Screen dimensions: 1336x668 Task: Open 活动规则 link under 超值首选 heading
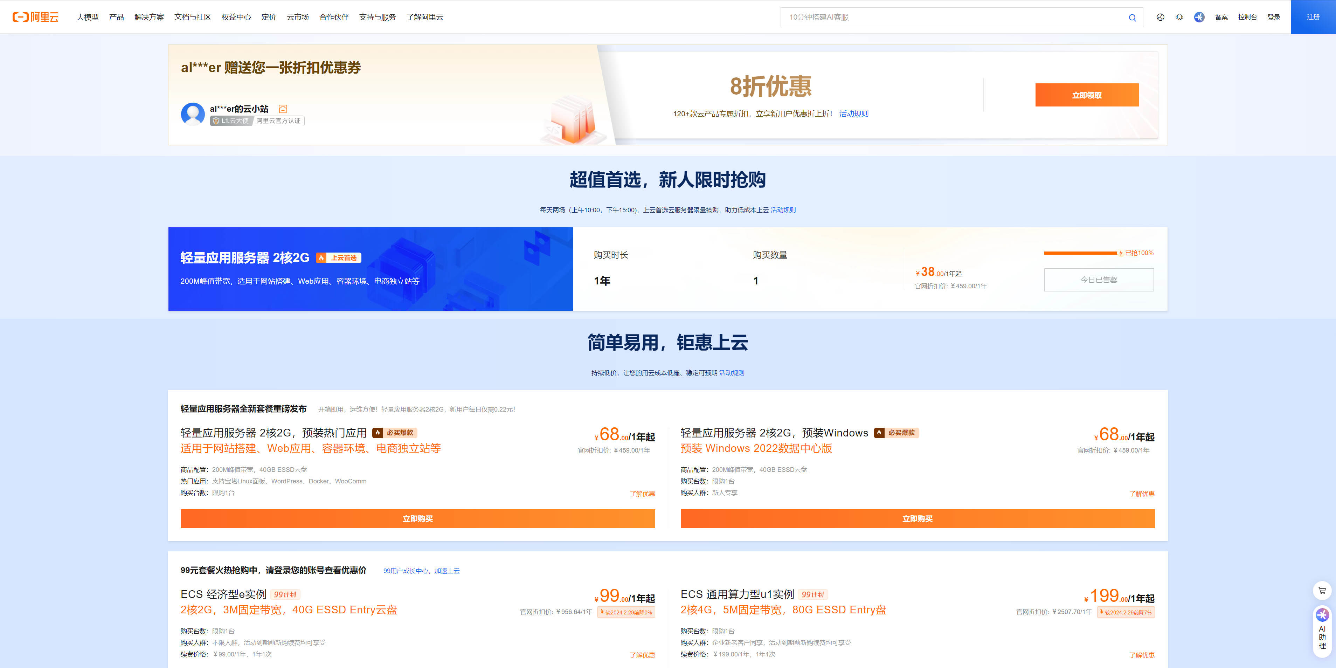783,210
